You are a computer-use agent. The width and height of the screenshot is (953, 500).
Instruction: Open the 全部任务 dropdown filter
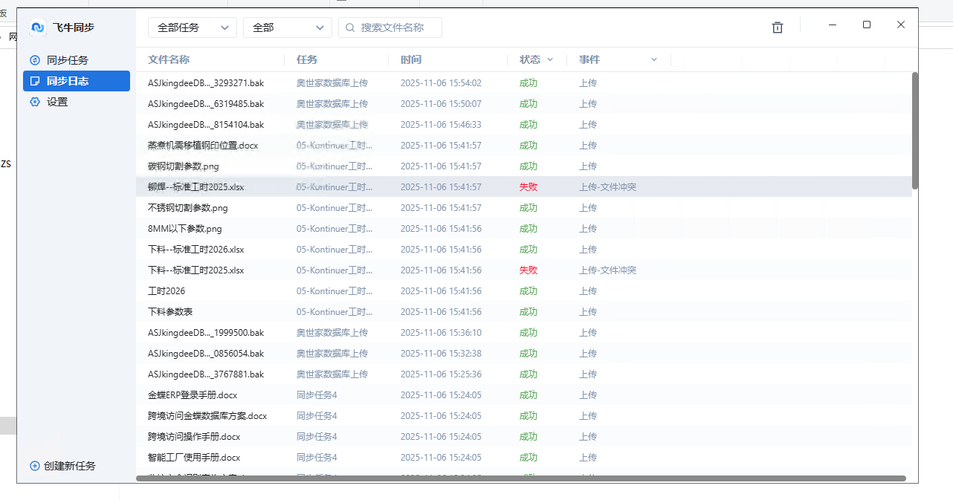[193, 27]
